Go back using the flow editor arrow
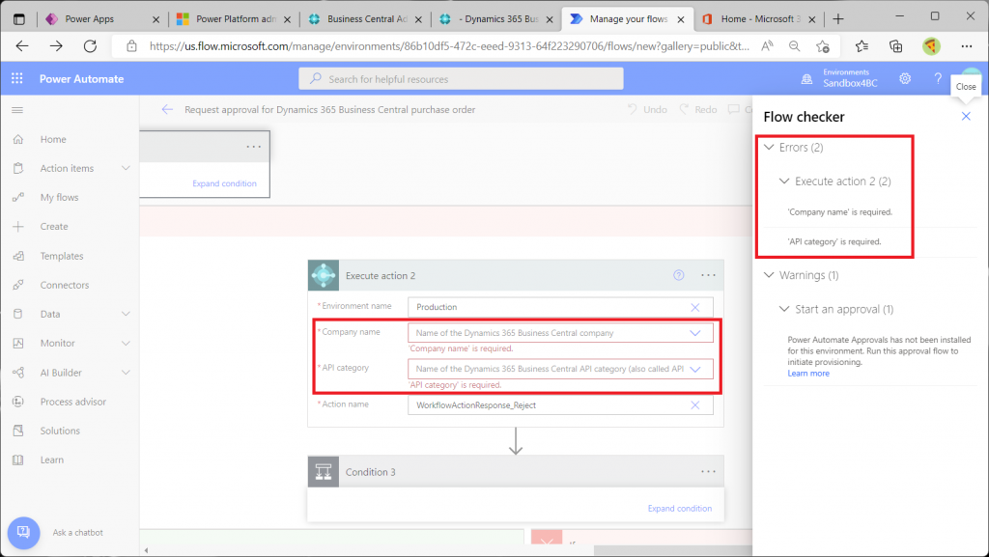The width and height of the screenshot is (989, 557). (167, 110)
